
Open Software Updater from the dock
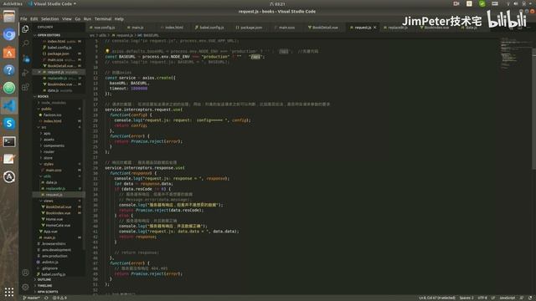pyautogui.click(x=9, y=176)
